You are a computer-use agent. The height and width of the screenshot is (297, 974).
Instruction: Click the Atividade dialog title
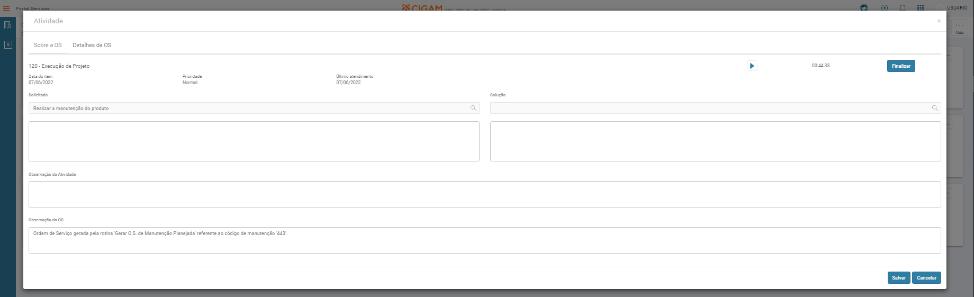(48, 21)
